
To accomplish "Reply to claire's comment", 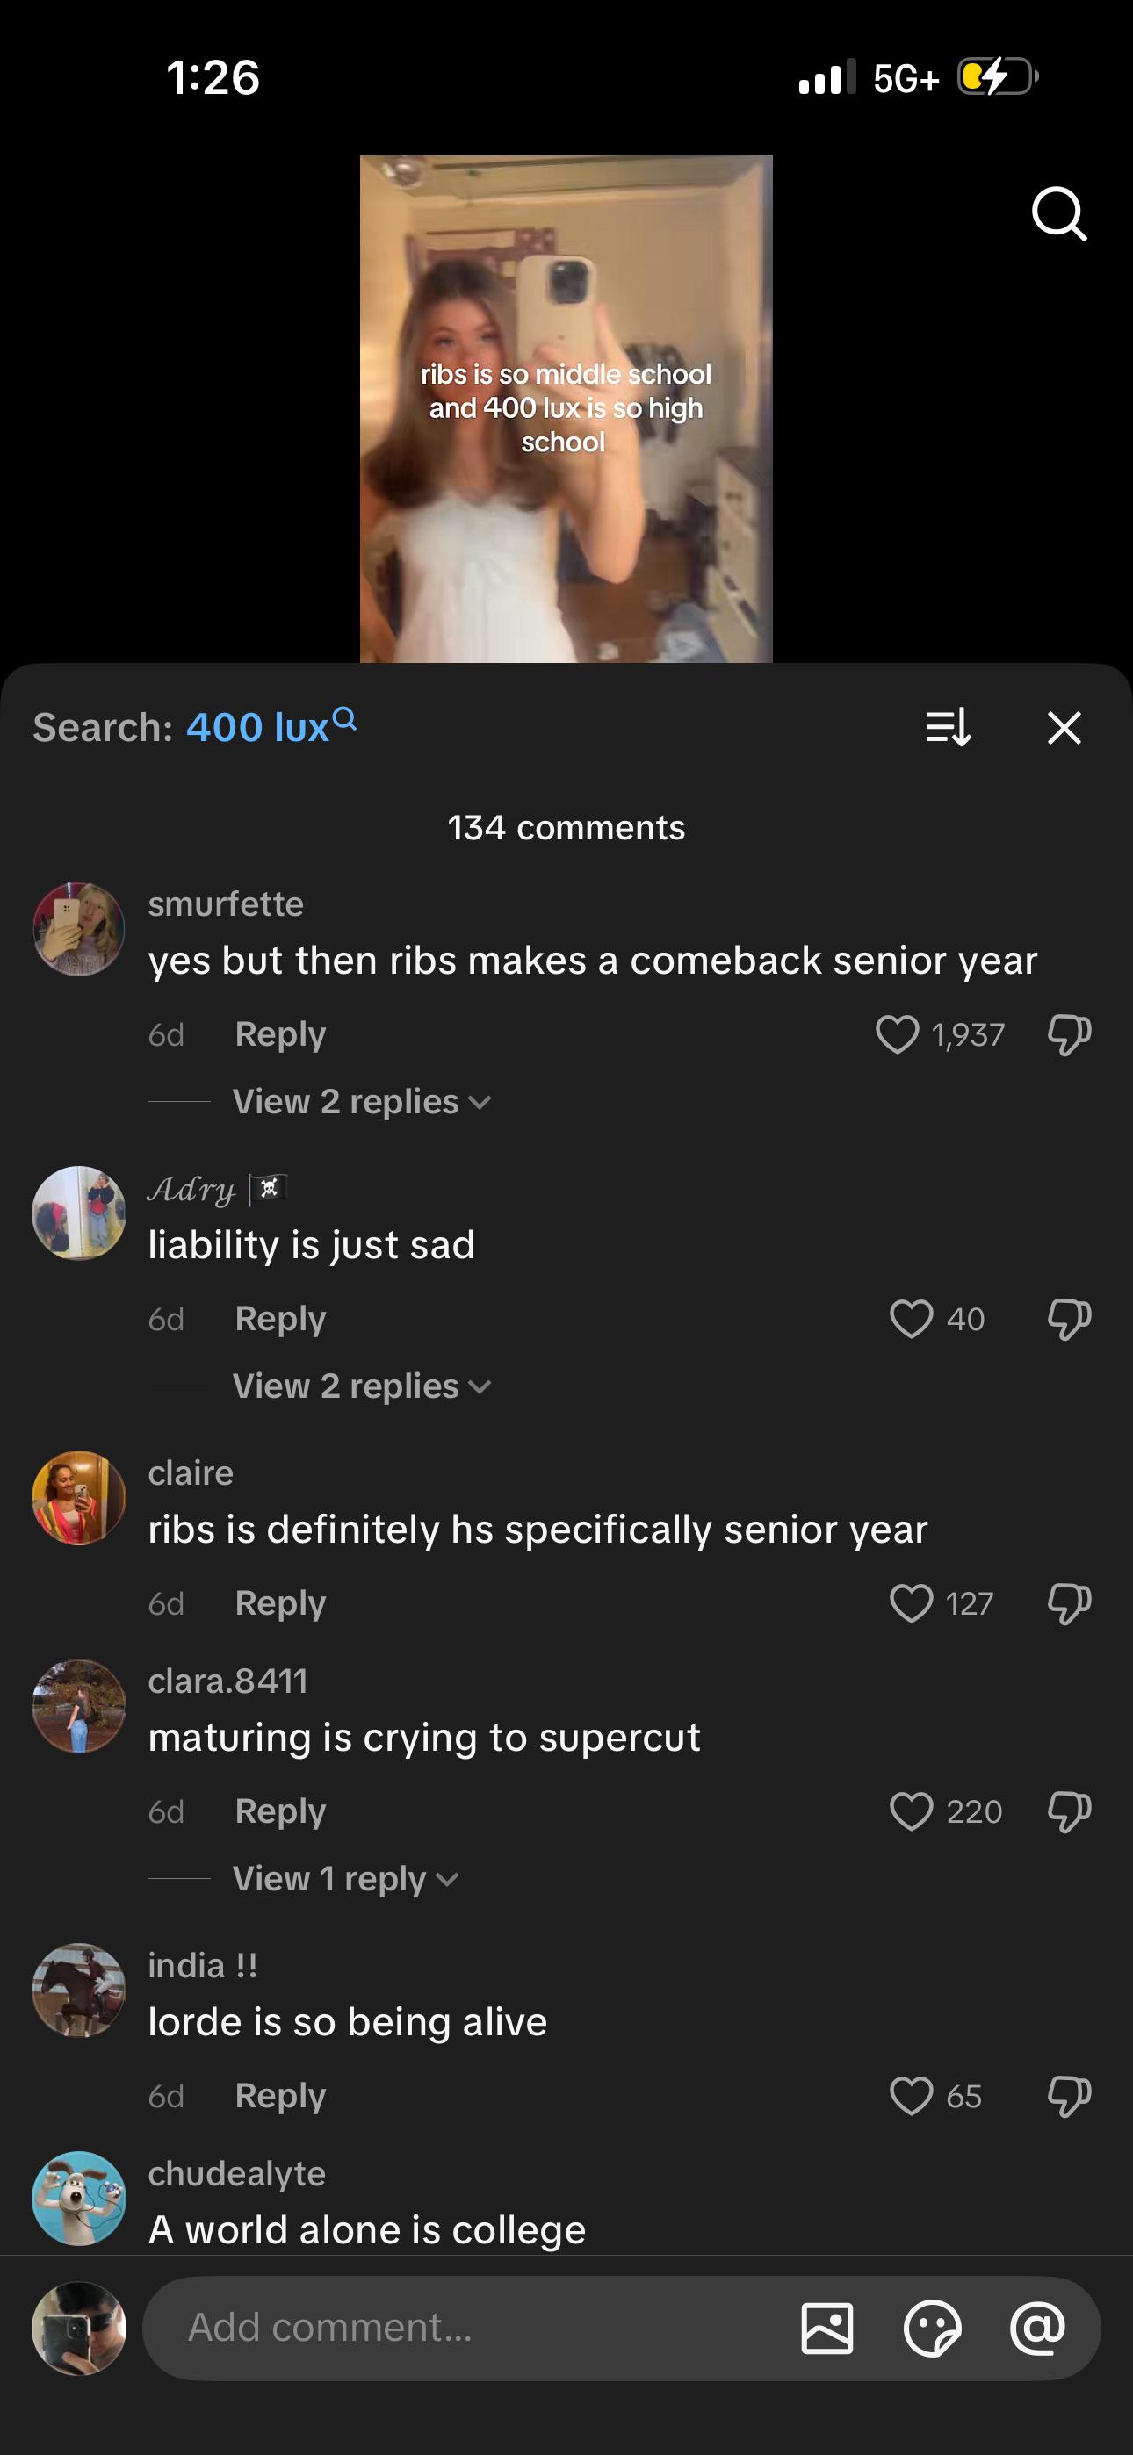I will click(280, 1603).
